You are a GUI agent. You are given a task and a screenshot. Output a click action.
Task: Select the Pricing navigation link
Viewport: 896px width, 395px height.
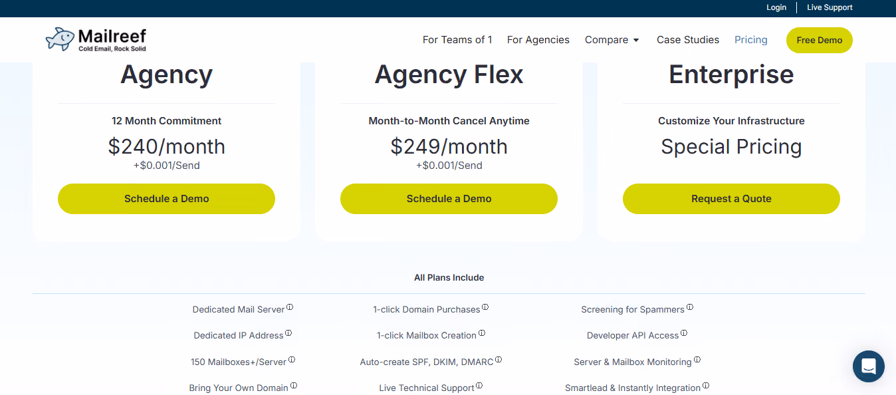(751, 40)
